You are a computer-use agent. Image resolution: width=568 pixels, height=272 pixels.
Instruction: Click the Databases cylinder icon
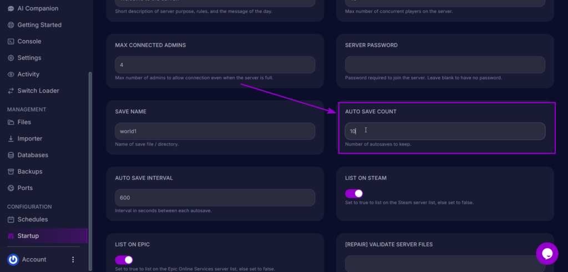(x=11, y=155)
